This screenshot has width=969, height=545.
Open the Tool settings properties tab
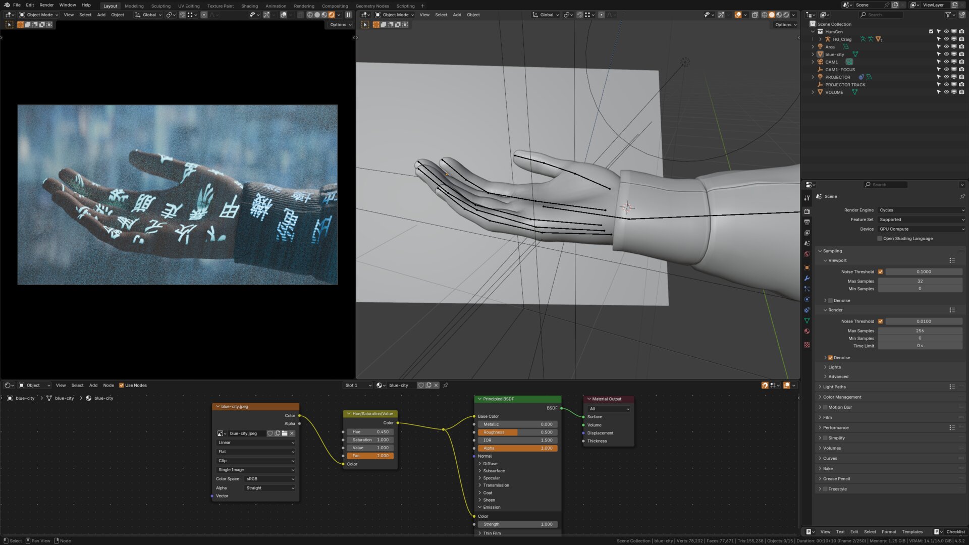(807, 198)
